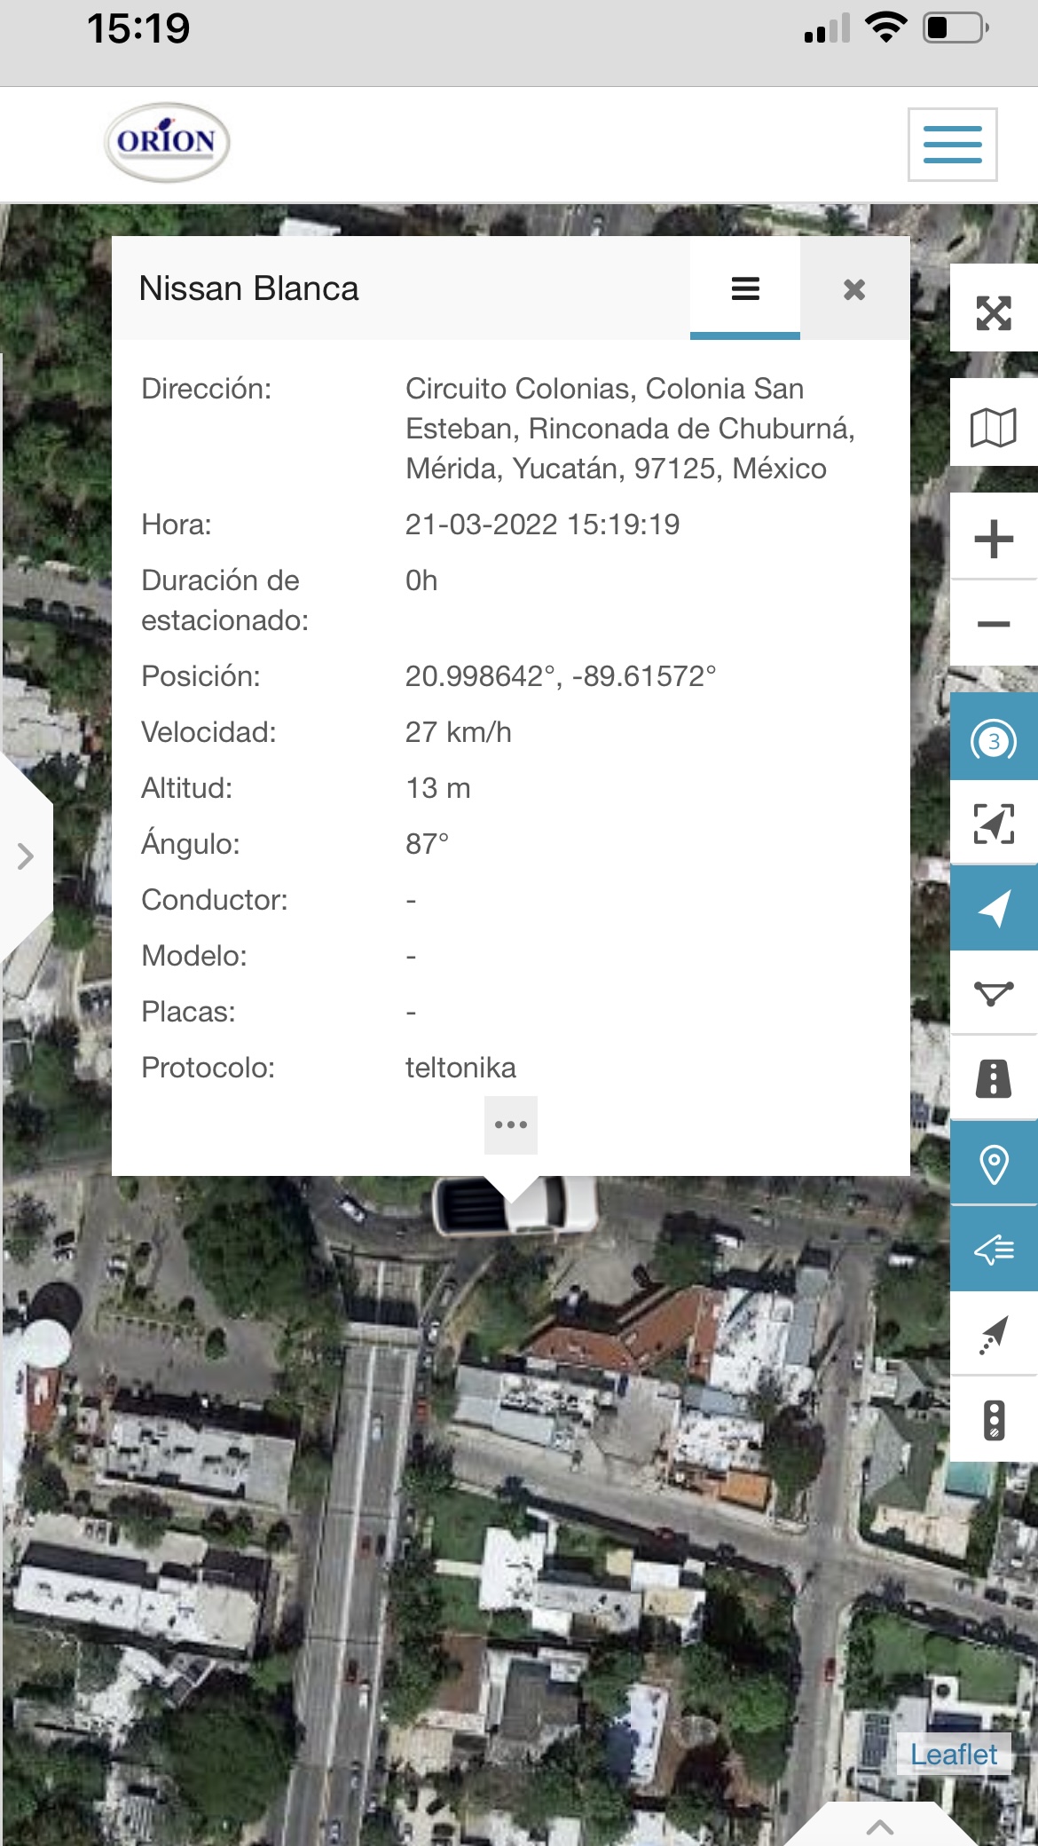This screenshot has width=1038, height=1846.
Task: Toggle the road traffic icon
Action: click(x=994, y=1078)
